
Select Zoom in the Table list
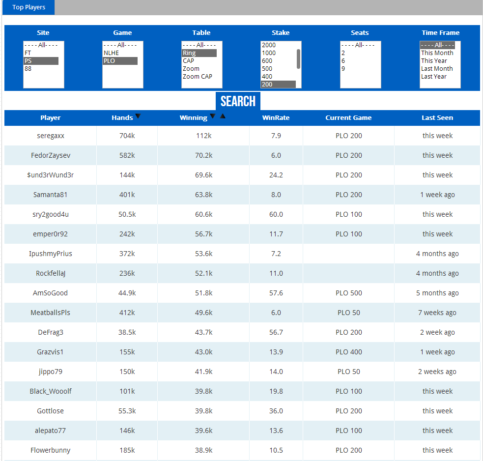tap(199, 69)
